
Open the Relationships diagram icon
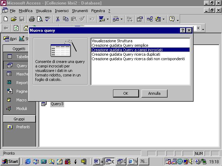coord(150,19)
